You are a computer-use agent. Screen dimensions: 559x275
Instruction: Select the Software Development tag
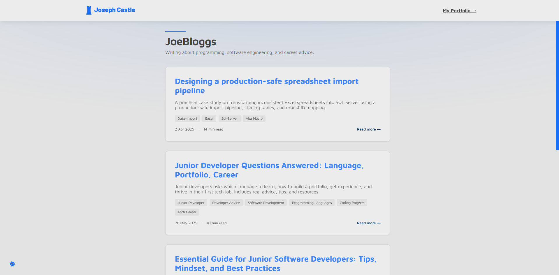click(x=266, y=203)
